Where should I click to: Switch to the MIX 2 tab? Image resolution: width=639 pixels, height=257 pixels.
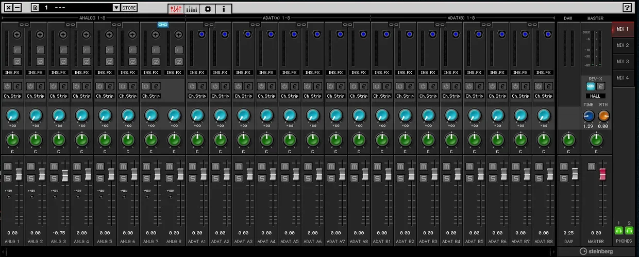(x=623, y=45)
